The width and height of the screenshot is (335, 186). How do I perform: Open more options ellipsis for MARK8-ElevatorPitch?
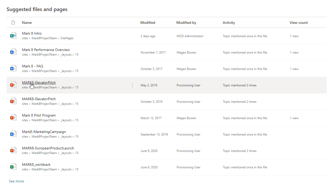[132, 85]
